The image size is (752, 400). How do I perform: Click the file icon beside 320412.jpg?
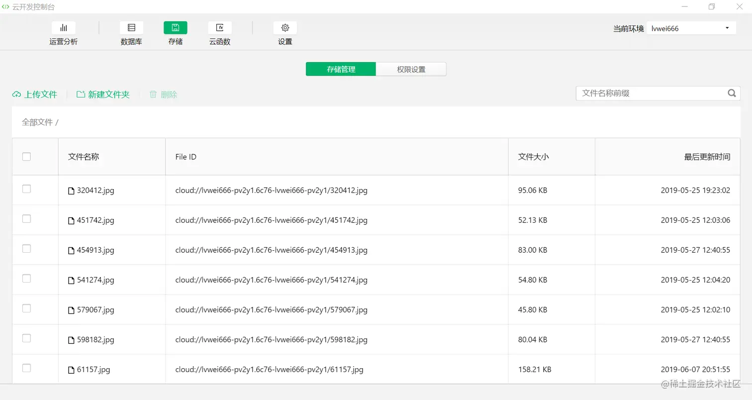pyautogui.click(x=71, y=191)
